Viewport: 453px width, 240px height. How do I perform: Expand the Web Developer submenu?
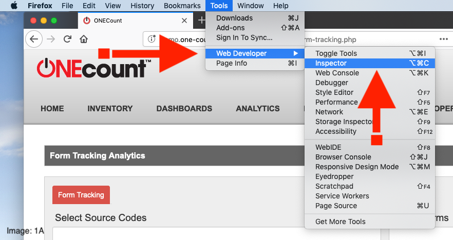255,53
